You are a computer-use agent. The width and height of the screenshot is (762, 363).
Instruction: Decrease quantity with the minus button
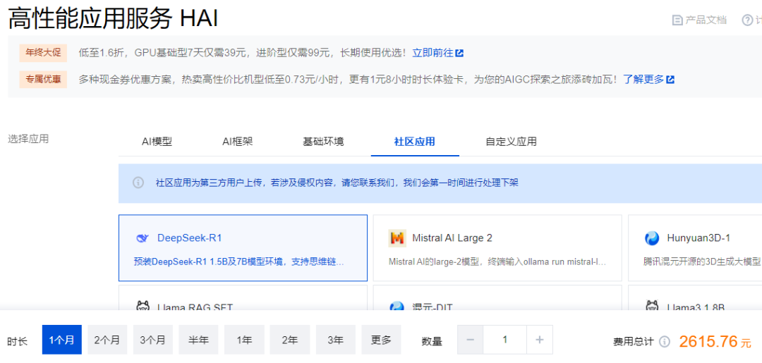pos(470,340)
